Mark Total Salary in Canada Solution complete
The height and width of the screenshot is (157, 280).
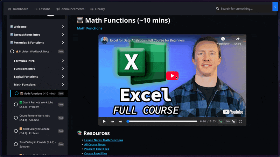point(16,144)
